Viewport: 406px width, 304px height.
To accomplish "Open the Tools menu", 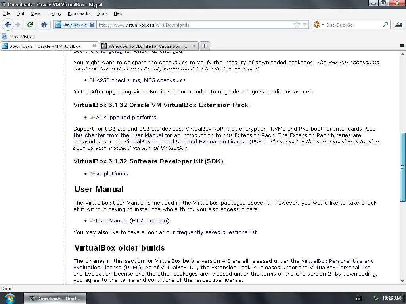I will [x=102, y=14].
